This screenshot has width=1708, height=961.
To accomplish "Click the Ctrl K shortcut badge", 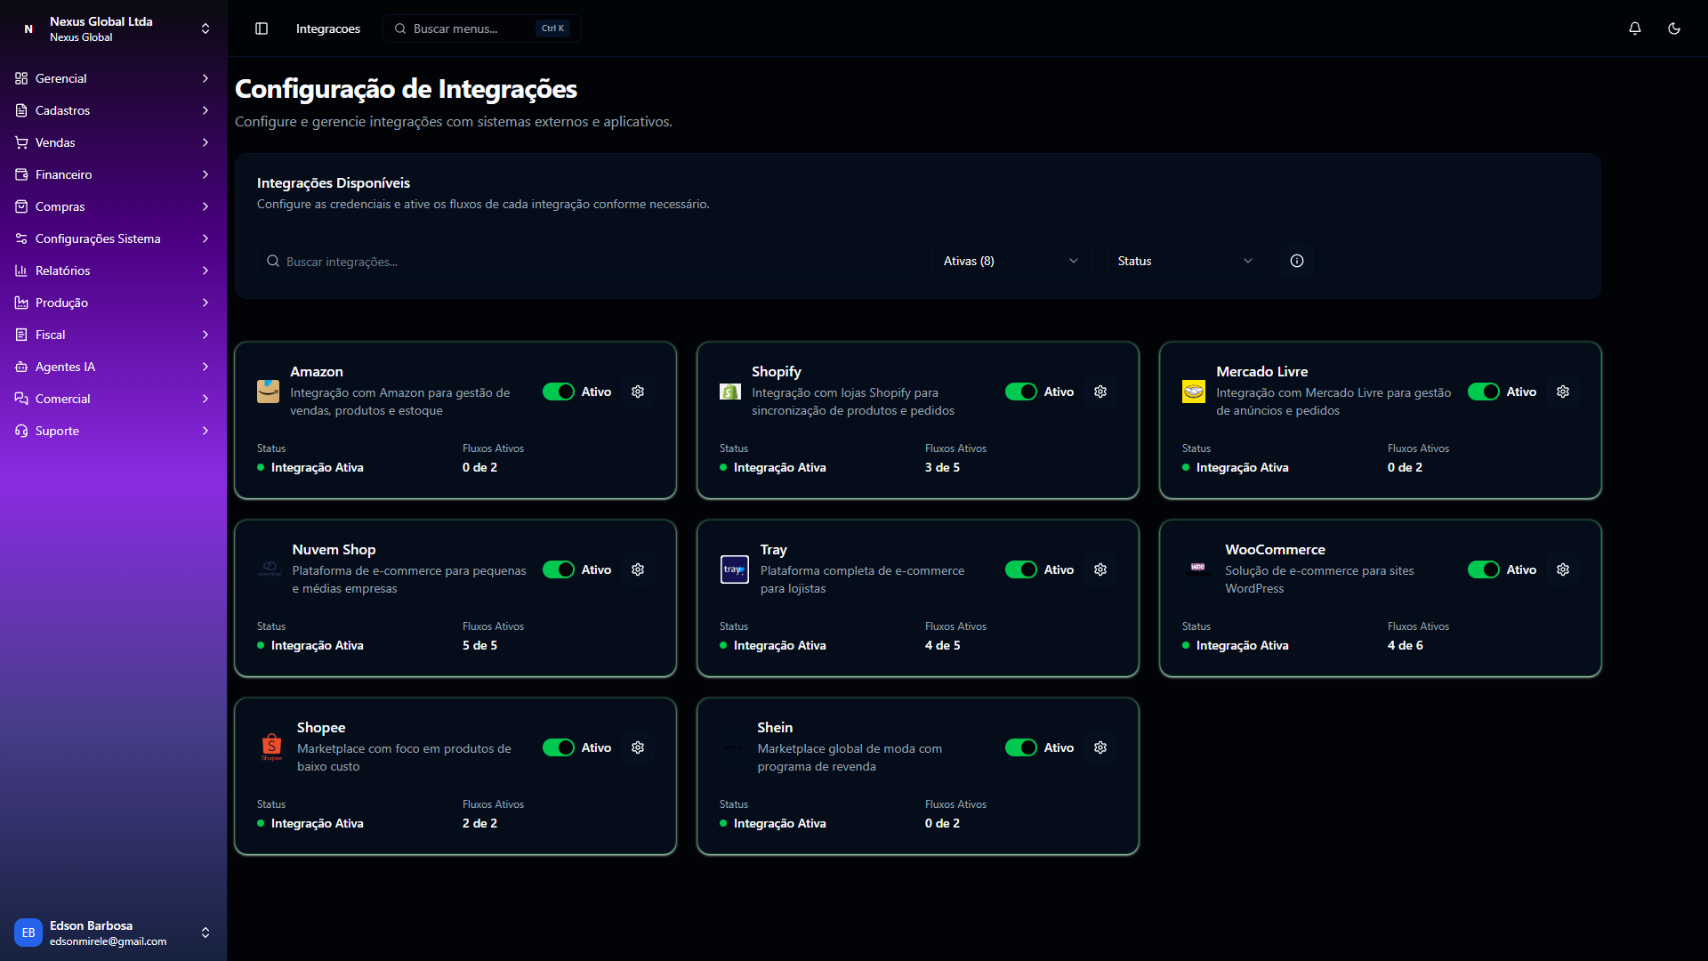I will click(553, 28).
